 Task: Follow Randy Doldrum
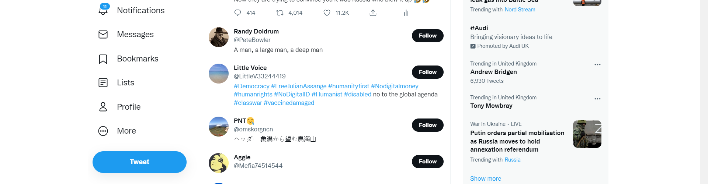click(x=427, y=36)
